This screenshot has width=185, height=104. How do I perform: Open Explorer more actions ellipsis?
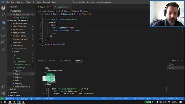tap(32, 7)
